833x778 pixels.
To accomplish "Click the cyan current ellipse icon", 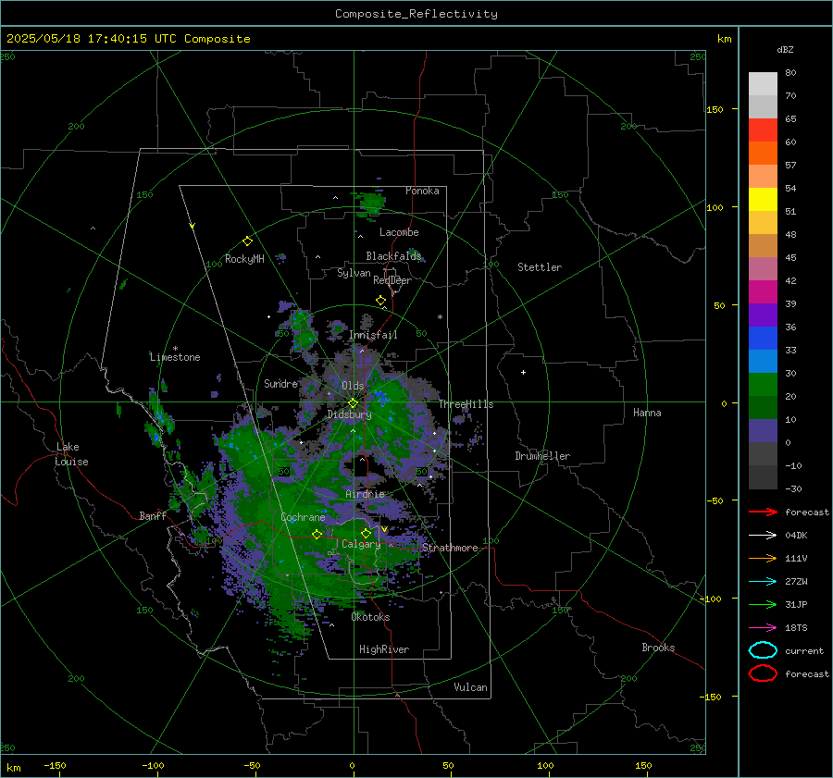I will 763,650.
